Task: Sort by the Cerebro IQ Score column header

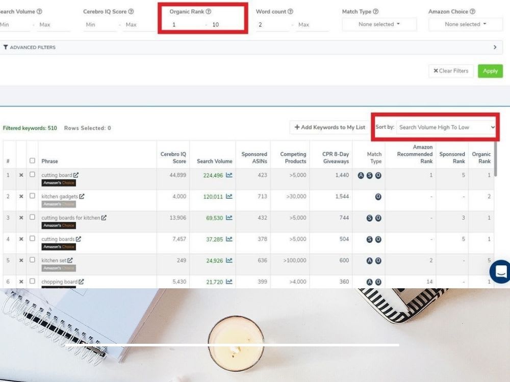Action: point(173,157)
